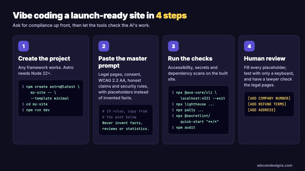The width and height of the screenshot is (305, 171).
Task: Click the "# the post below" comment line
Action: pyautogui.click(x=119, y=117)
